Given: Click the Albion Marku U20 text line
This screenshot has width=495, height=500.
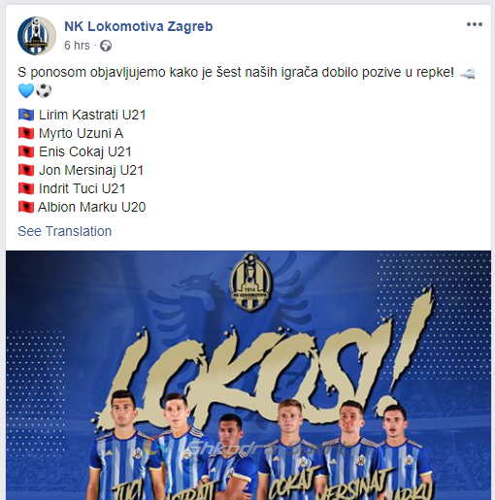Looking at the screenshot, I should 92,207.
